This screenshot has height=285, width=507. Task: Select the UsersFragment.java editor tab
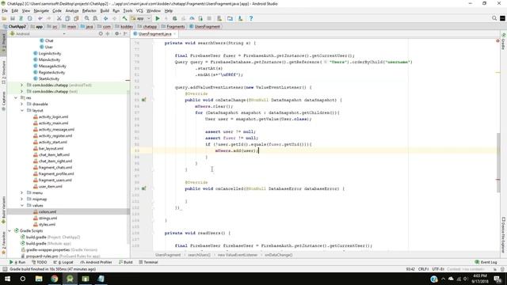click(155, 33)
